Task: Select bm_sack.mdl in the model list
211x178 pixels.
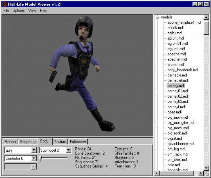Action: (x=178, y=154)
